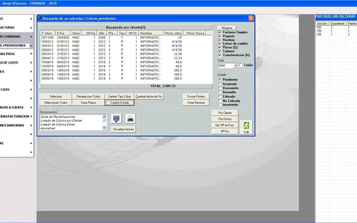Click the Enviar Fichero button
This screenshot has width=357, height=223.
(196, 96)
